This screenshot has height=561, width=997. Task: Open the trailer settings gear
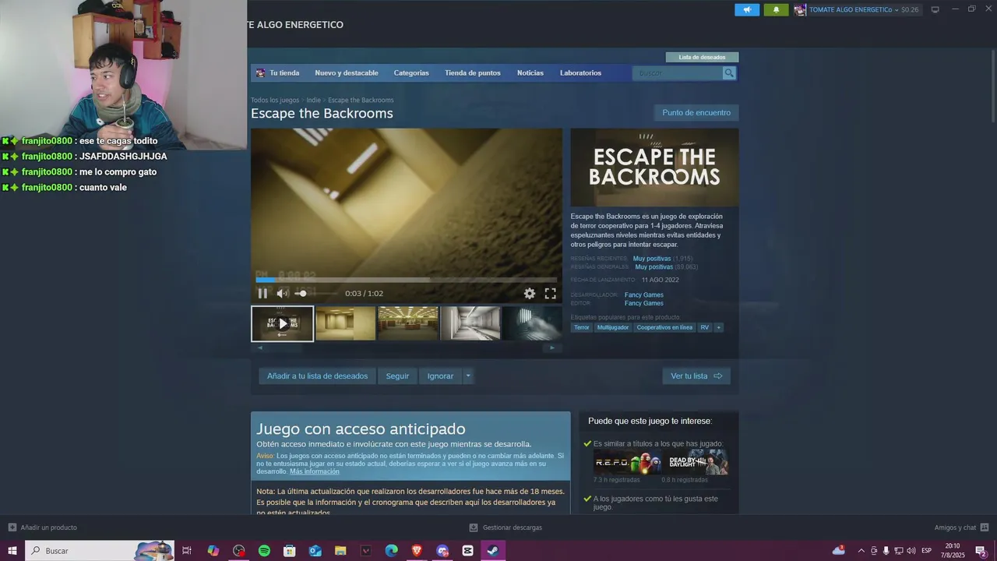pos(530,294)
